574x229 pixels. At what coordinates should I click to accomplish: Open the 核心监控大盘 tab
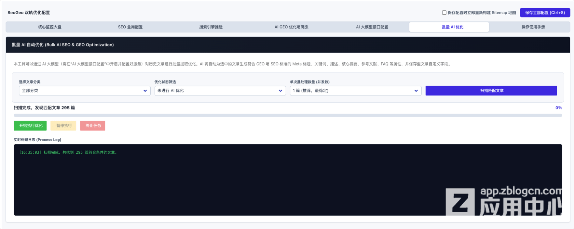tap(50, 27)
